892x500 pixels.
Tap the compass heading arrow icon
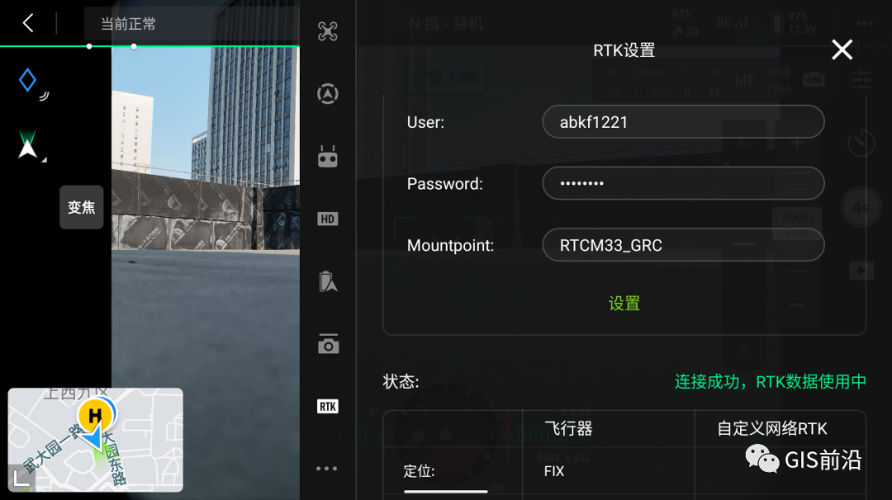27,144
